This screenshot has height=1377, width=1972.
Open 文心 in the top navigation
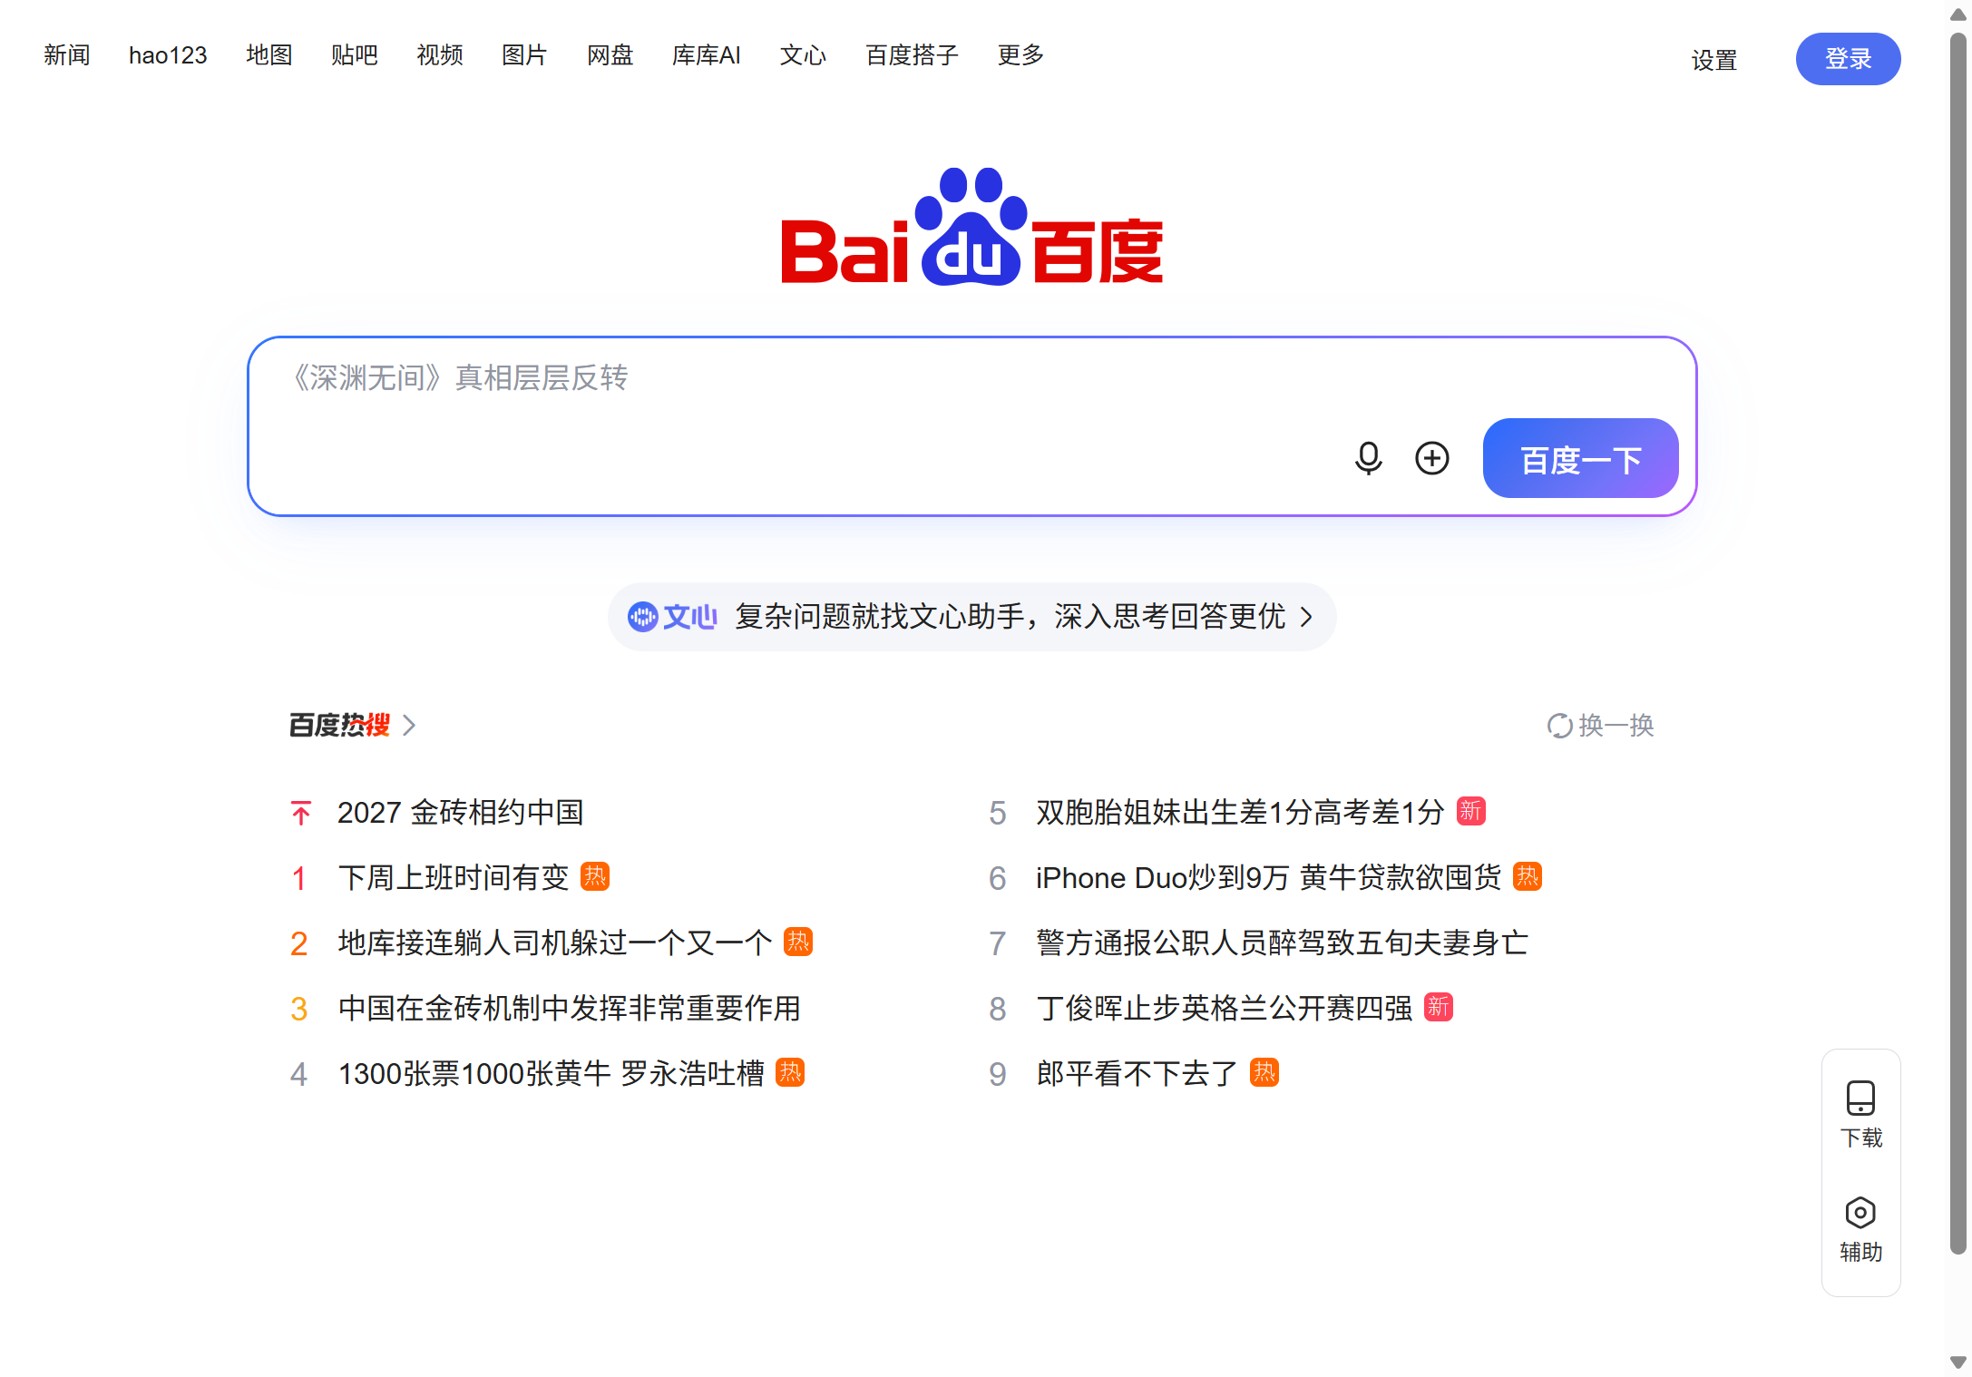click(x=803, y=55)
